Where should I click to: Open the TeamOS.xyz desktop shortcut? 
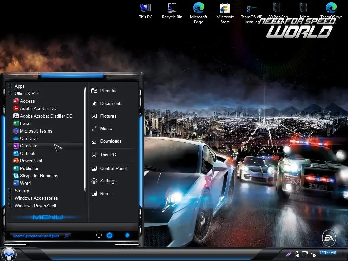[331, 11]
